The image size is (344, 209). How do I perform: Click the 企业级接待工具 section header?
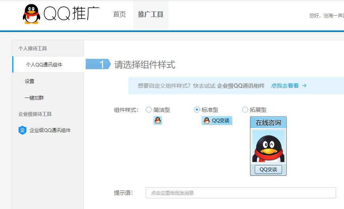(x=35, y=114)
